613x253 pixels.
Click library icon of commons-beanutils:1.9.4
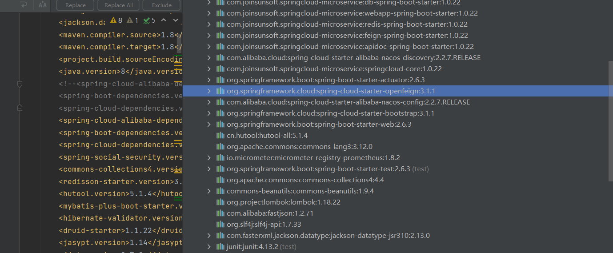220,191
